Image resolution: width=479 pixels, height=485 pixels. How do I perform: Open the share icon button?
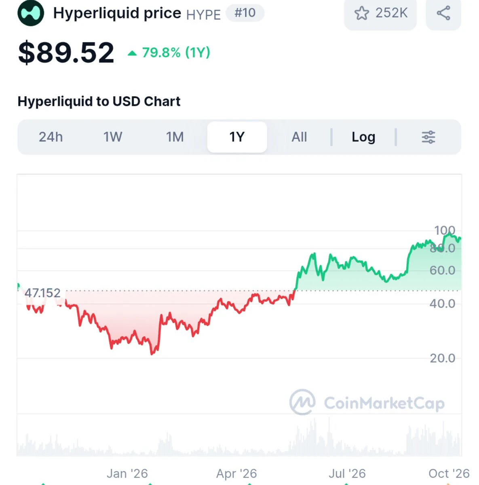[x=443, y=13]
